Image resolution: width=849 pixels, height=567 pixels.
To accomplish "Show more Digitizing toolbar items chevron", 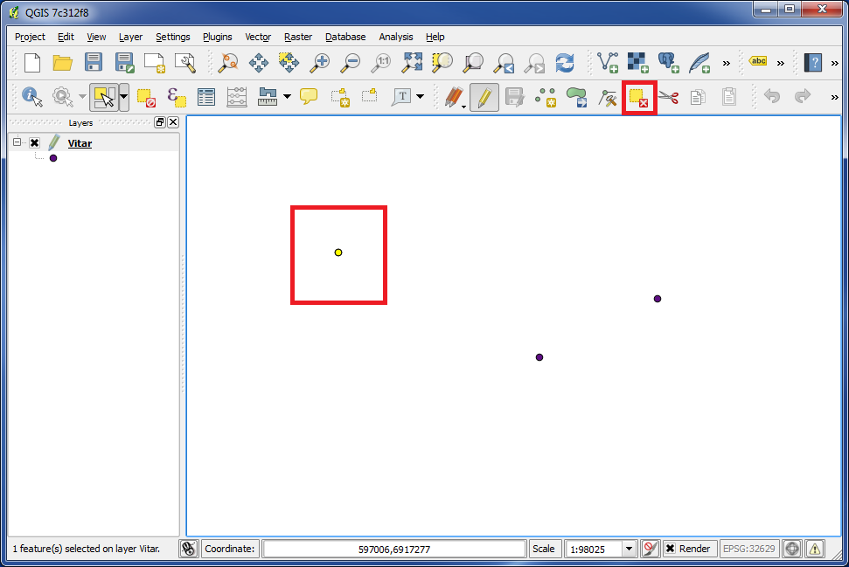I will pyautogui.click(x=834, y=97).
